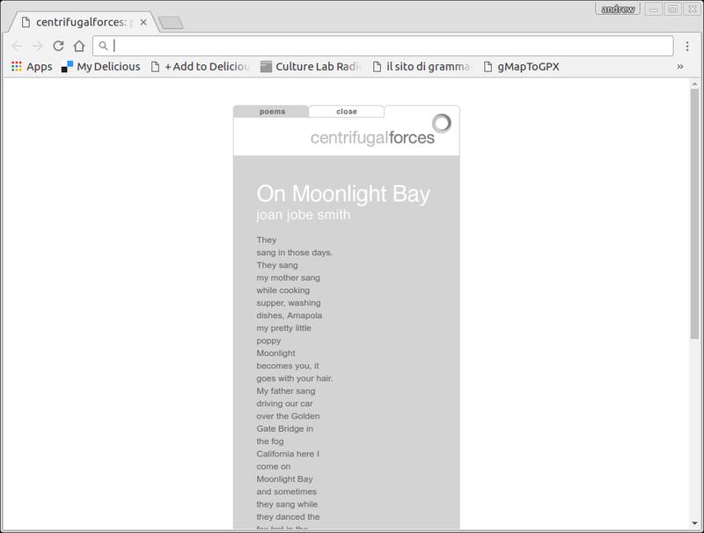Go to the browser home page
The image size is (704, 533).
click(79, 46)
